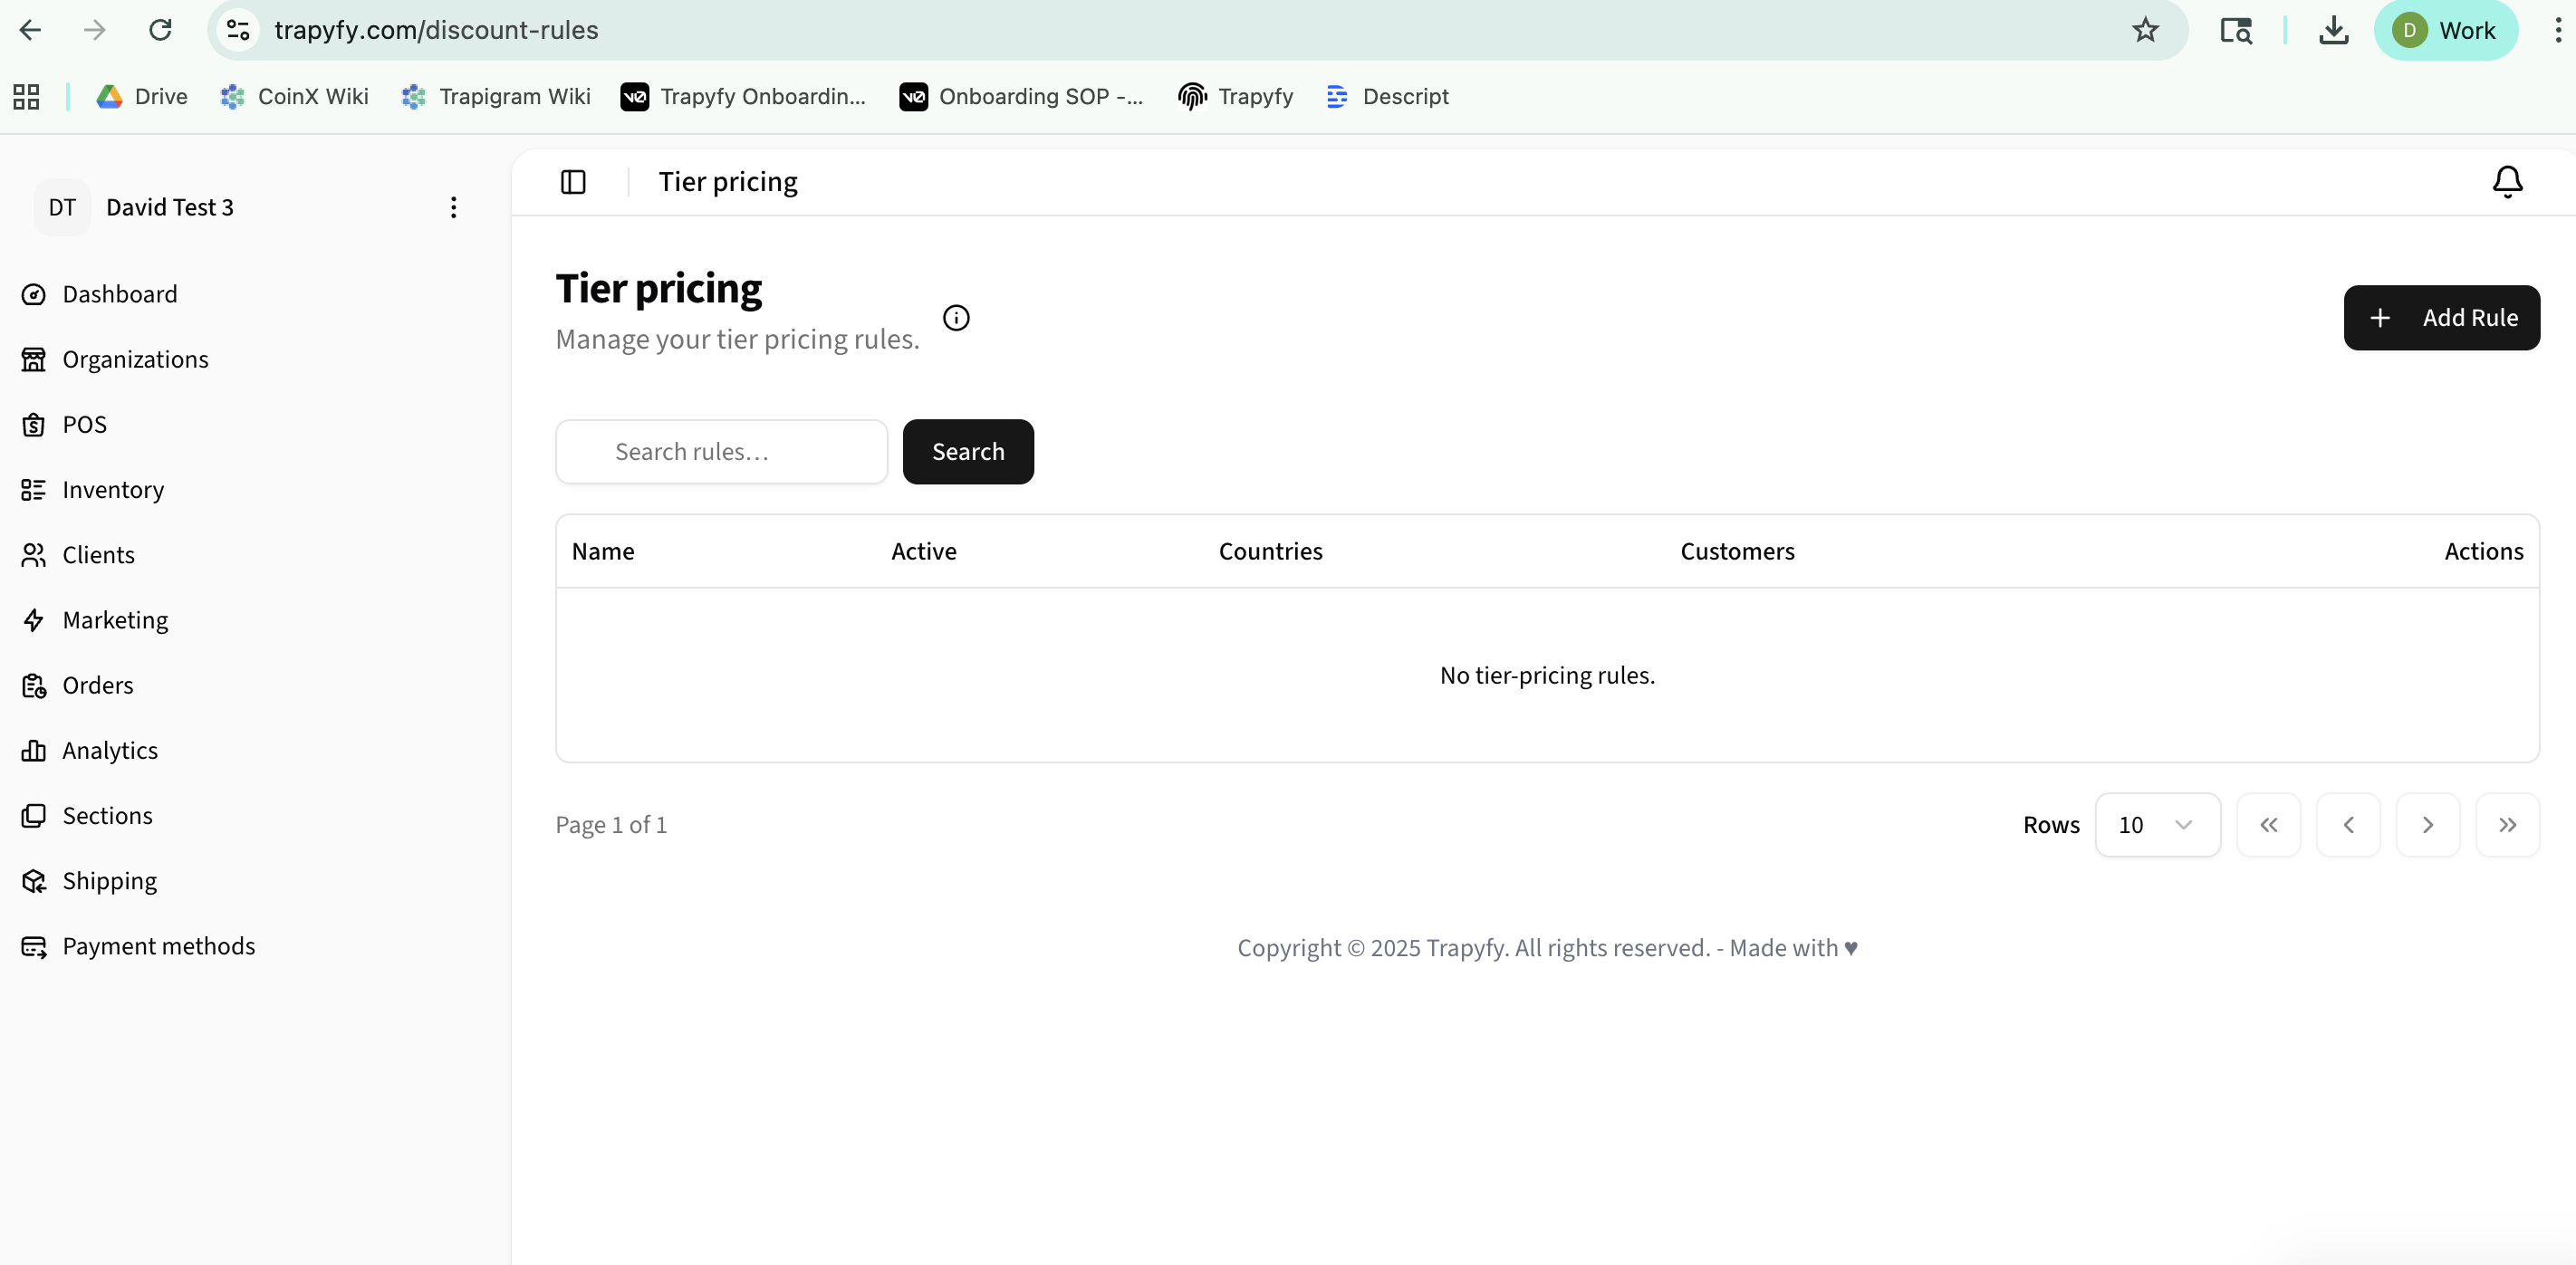Image resolution: width=2576 pixels, height=1265 pixels.
Task: Open the Drive bookmark
Action: pyautogui.click(x=142, y=97)
